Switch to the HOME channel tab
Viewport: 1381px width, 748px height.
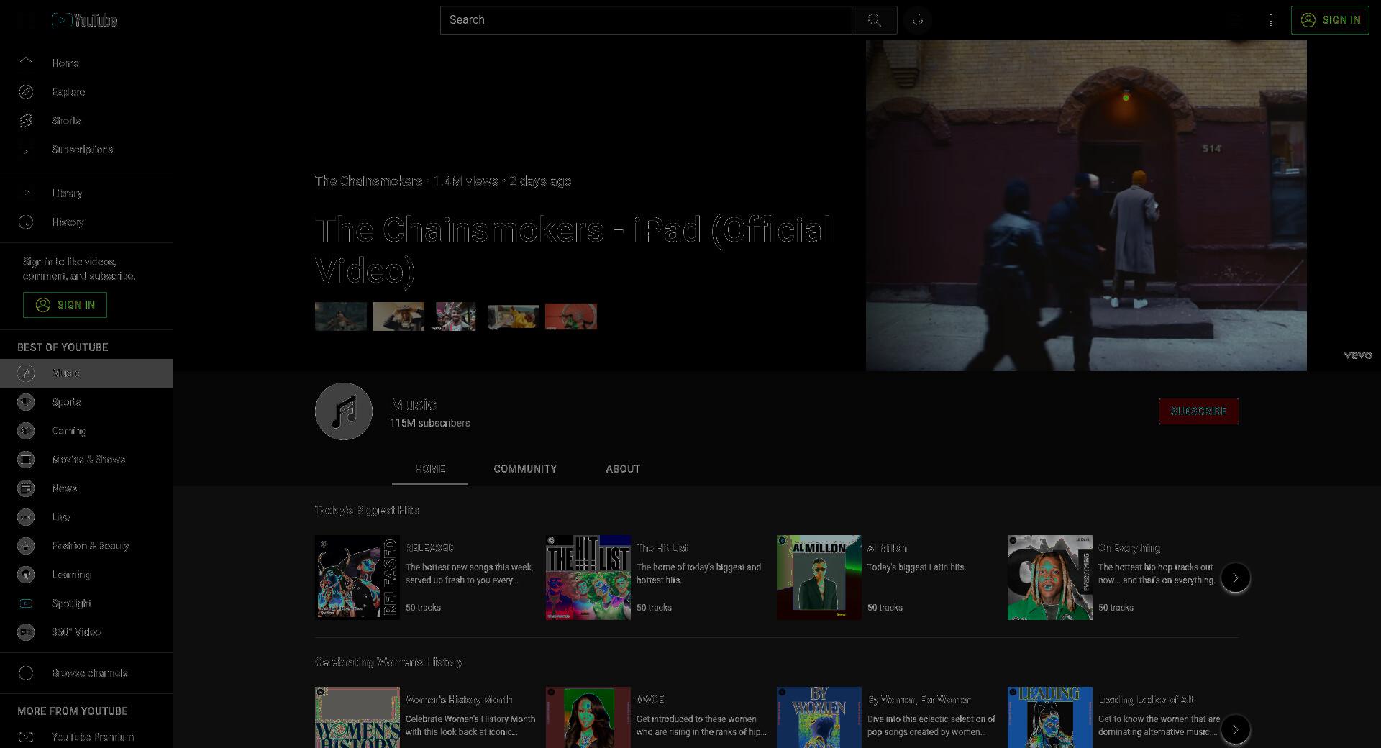tap(430, 469)
